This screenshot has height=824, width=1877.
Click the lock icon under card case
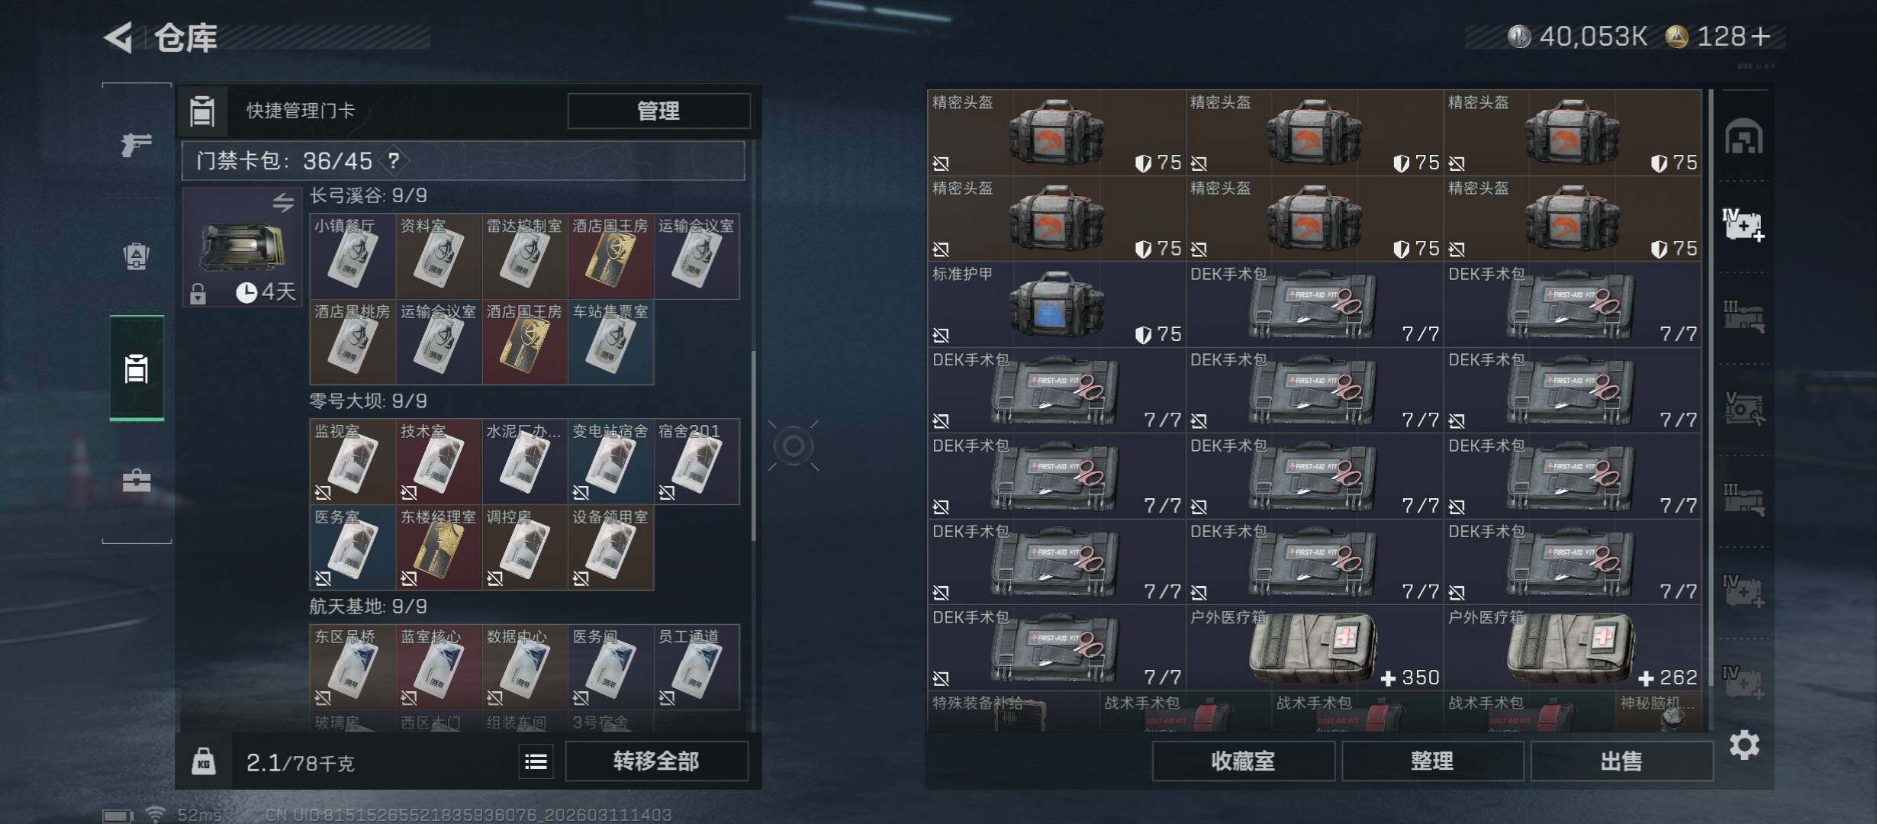pos(198,293)
